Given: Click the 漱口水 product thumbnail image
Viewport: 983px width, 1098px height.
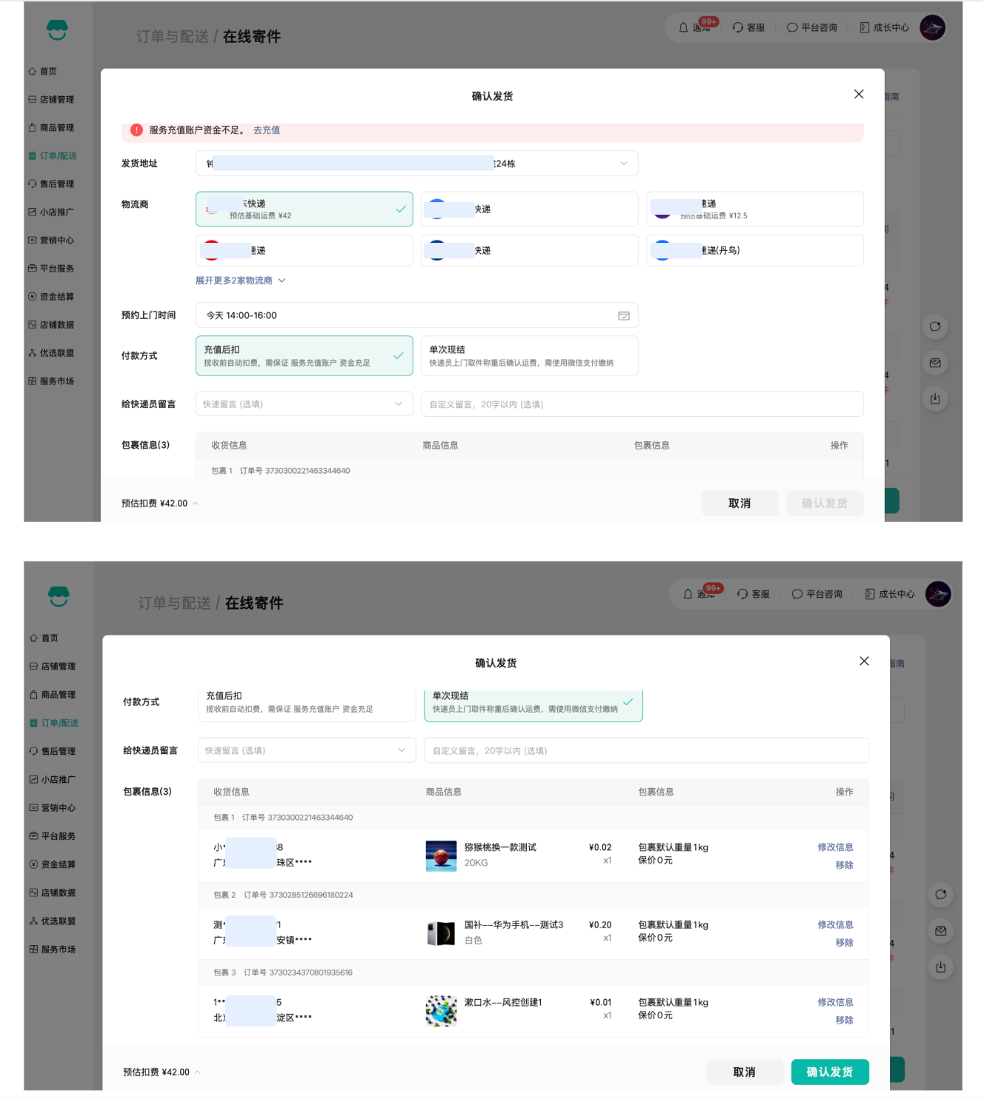Looking at the screenshot, I should (441, 1011).
